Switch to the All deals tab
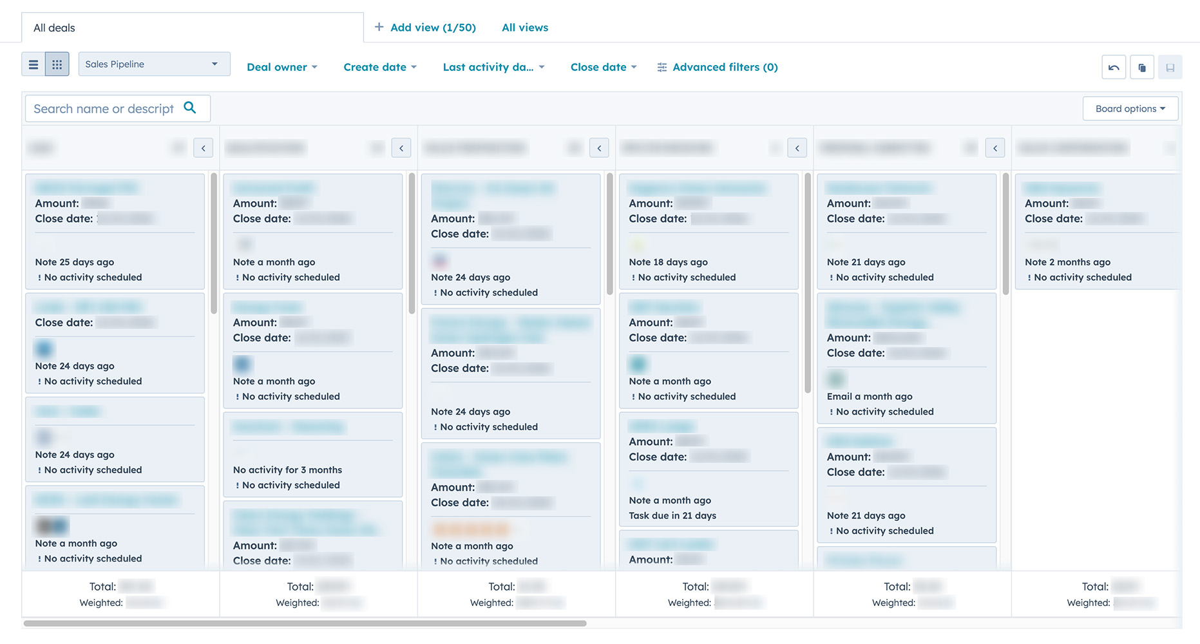 point(53,27)
